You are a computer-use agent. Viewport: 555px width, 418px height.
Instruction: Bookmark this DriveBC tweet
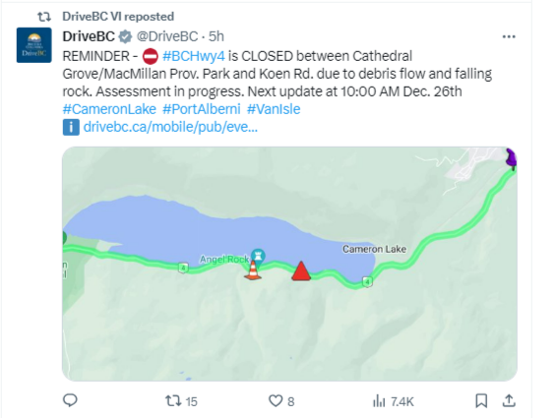click(481, 401)
